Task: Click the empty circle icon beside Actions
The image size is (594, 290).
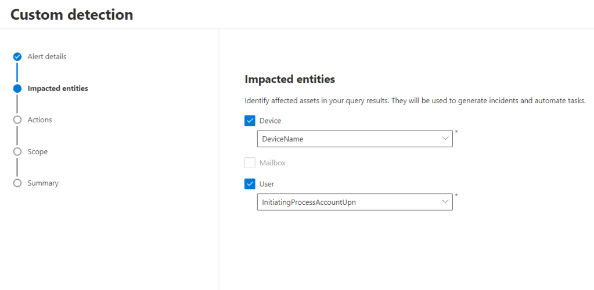Action: [17, 120]
